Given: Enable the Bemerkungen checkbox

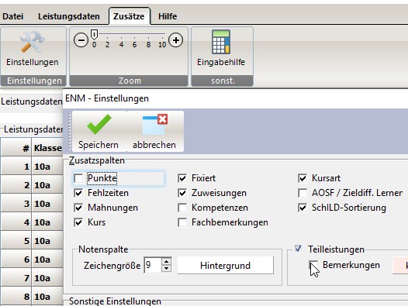Looking at the screenshot, I should [313, 265].
